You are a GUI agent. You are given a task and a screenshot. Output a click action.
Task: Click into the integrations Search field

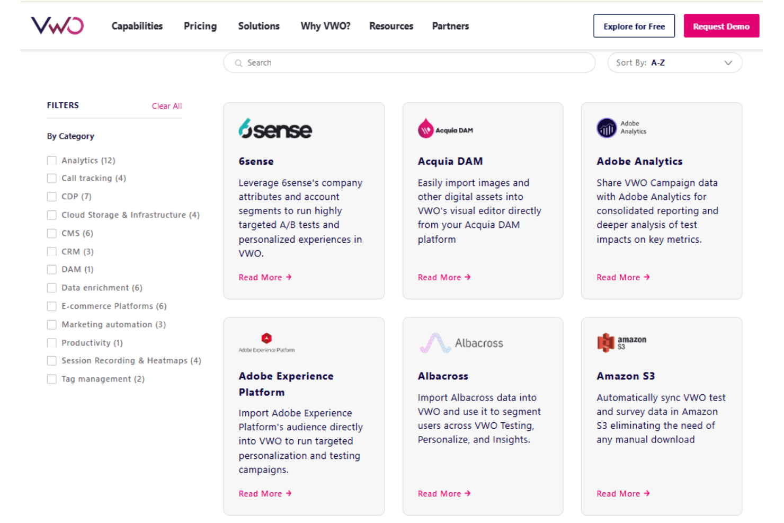409,63
